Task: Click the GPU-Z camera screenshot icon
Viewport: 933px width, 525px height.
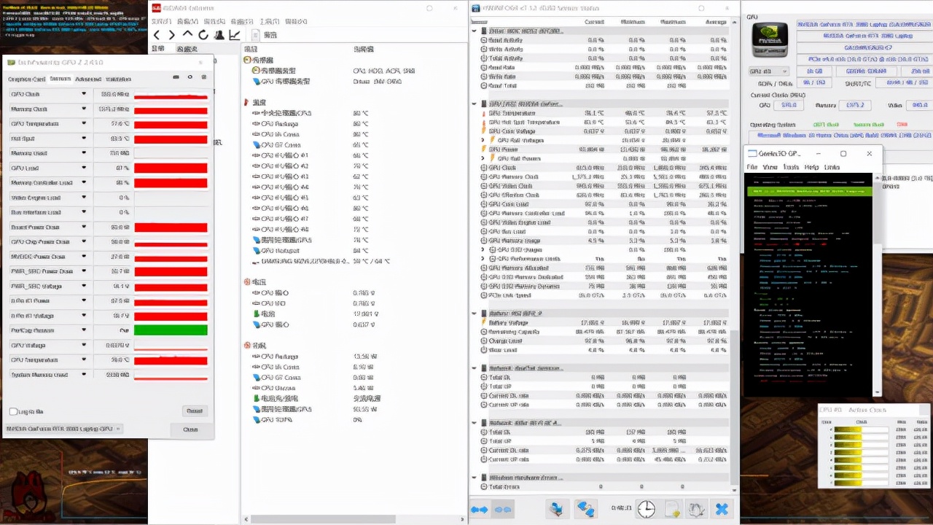Action: point(176,77)
